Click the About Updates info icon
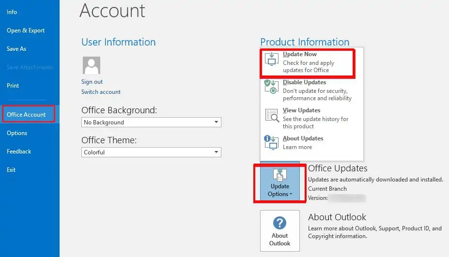 tap(271, 142)
